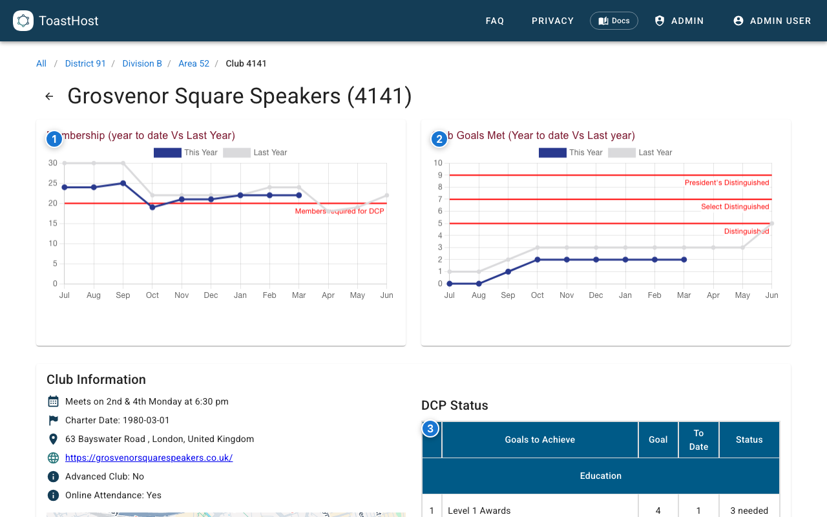
Task: Open the grosvenorsquarespeakers.co.uk website link
Action: [x=149, y=458]
